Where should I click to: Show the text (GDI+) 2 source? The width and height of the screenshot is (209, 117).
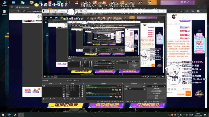coord(80,90)
